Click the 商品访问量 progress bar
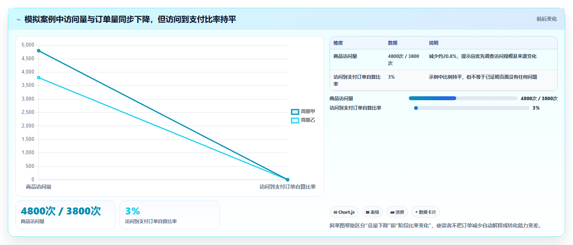Image resolution: width=573 pixels, height=245 pixels. [x=463, y=98]
